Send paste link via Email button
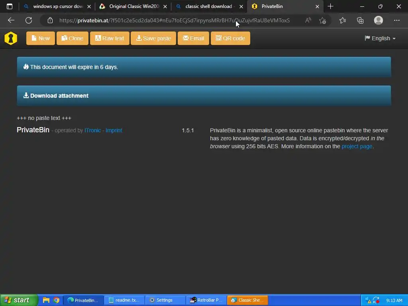The height and width of the screenshot is (306, 408). [x=193, y=38]
